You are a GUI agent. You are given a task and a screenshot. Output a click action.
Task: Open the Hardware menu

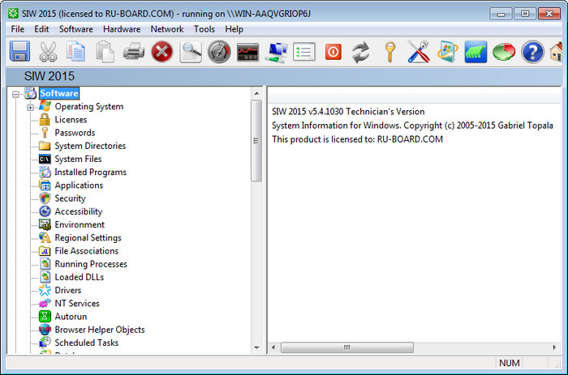122,29
